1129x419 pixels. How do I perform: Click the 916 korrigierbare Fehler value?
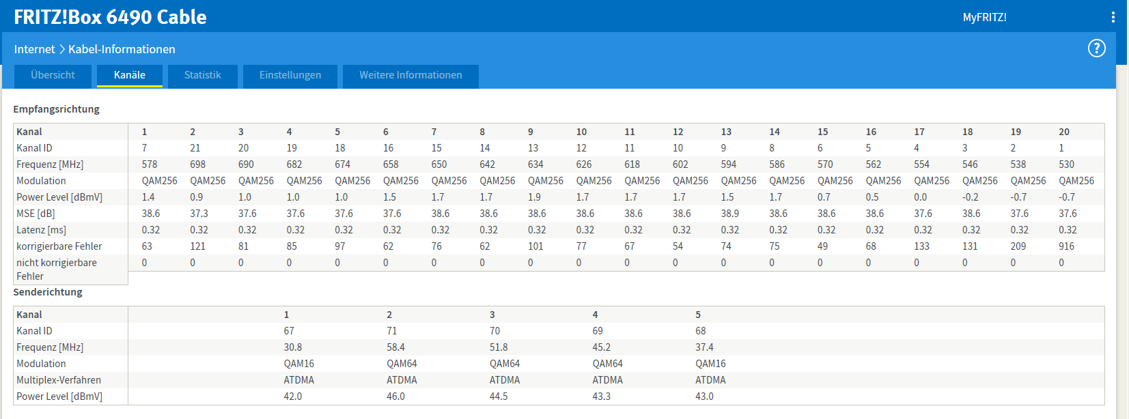pos(1066,246)
